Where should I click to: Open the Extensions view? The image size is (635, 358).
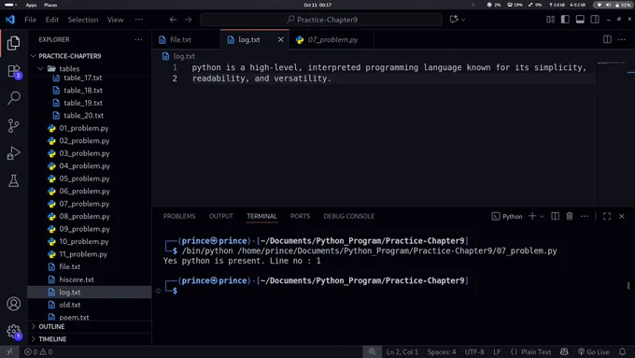[x=13, y=71]
